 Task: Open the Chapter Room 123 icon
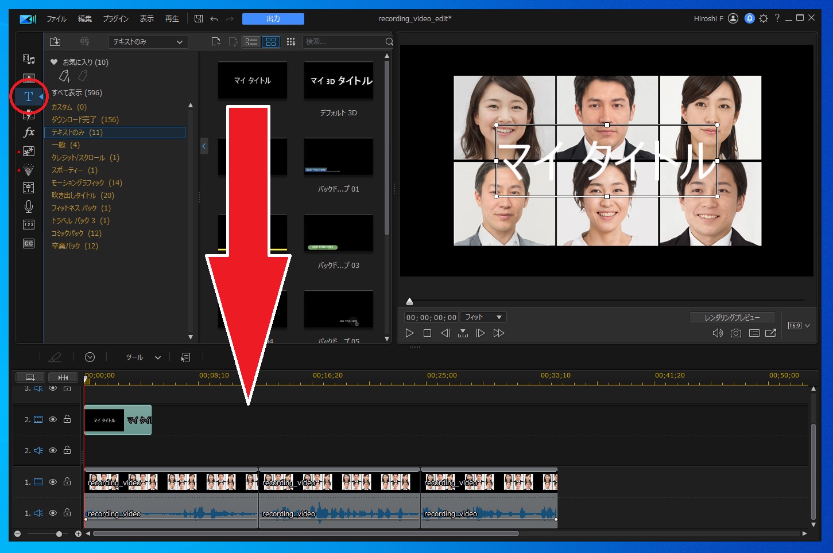pos(29,225)
